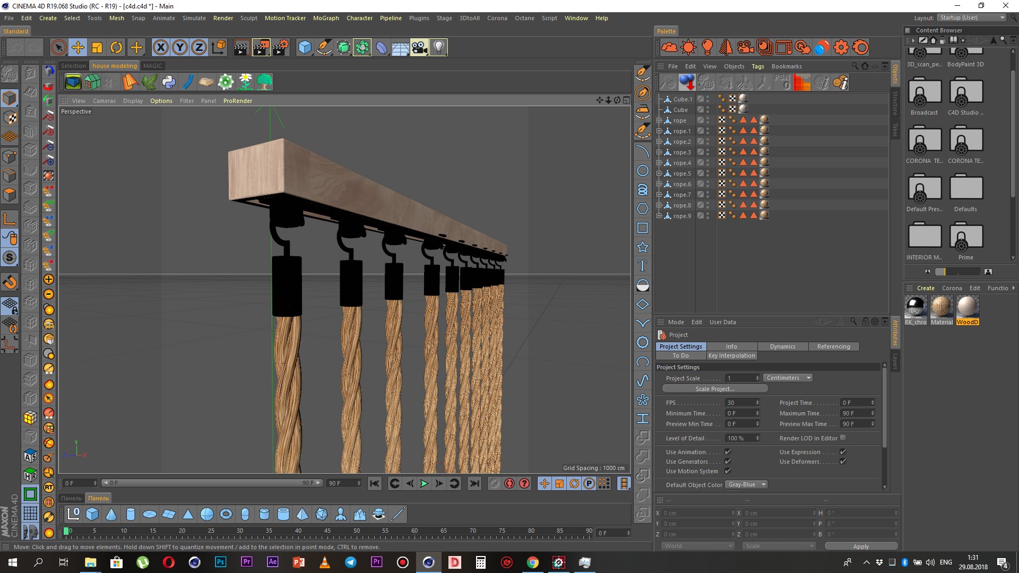Image resolution: width=1019 pixels, height=573 pixels.
Task: Select the Scale tool in top toolbar
Action: [x=97, y=48]
